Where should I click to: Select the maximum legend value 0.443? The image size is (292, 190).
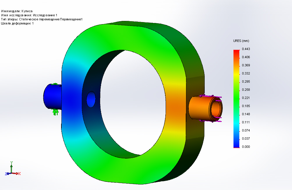click(246, 49)
